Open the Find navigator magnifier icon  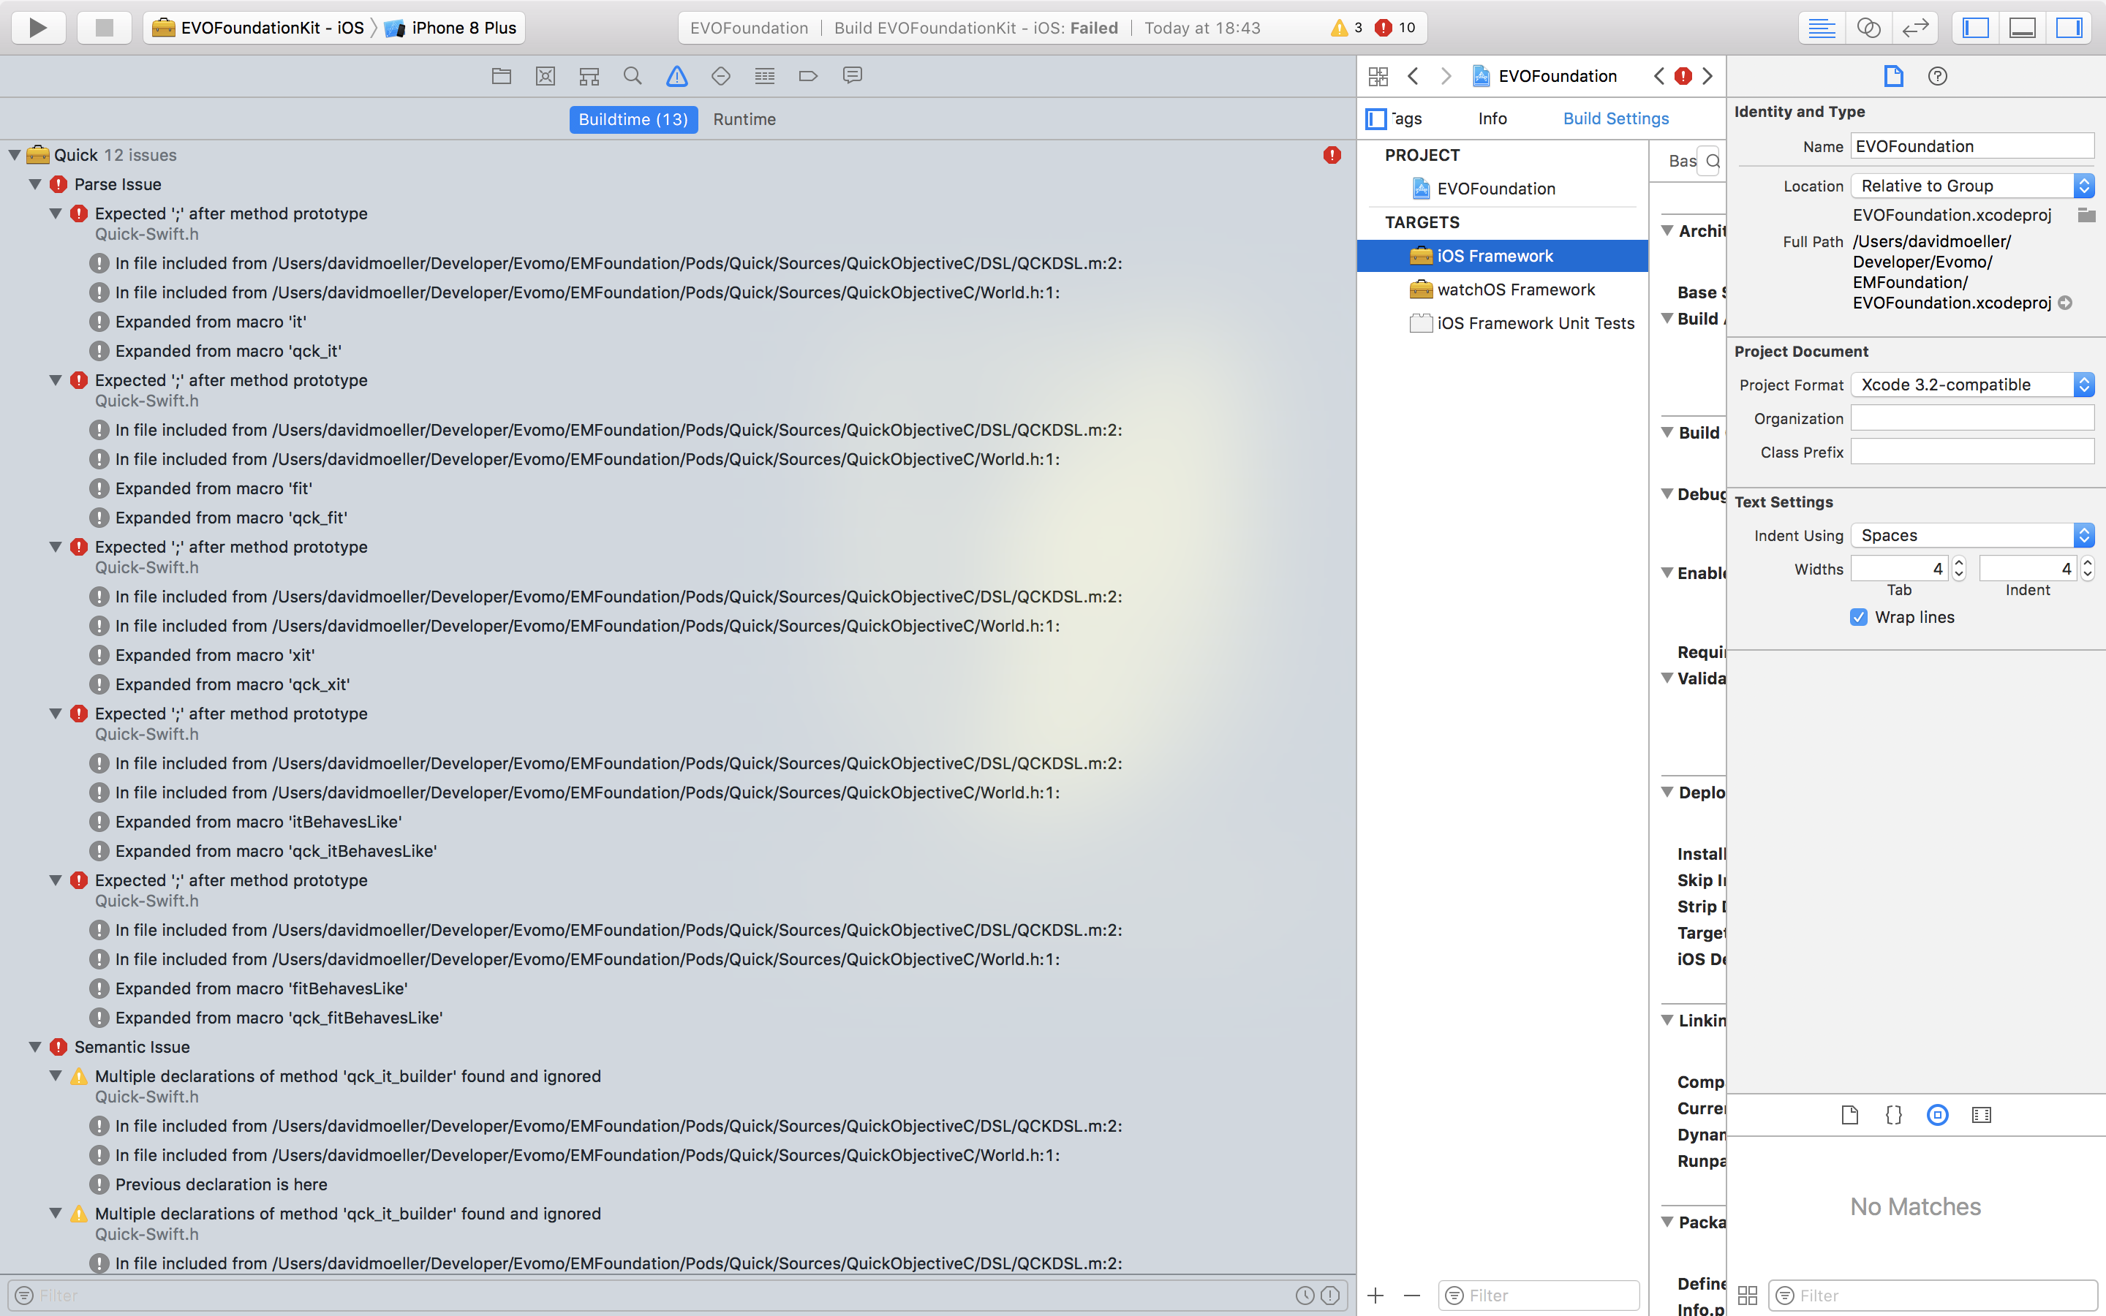(x=633, y=76)
